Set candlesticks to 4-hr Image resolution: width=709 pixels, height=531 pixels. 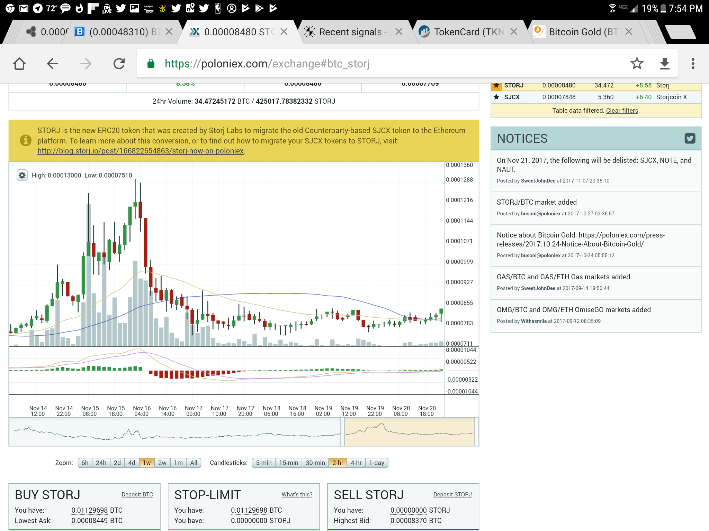[356, 463]
